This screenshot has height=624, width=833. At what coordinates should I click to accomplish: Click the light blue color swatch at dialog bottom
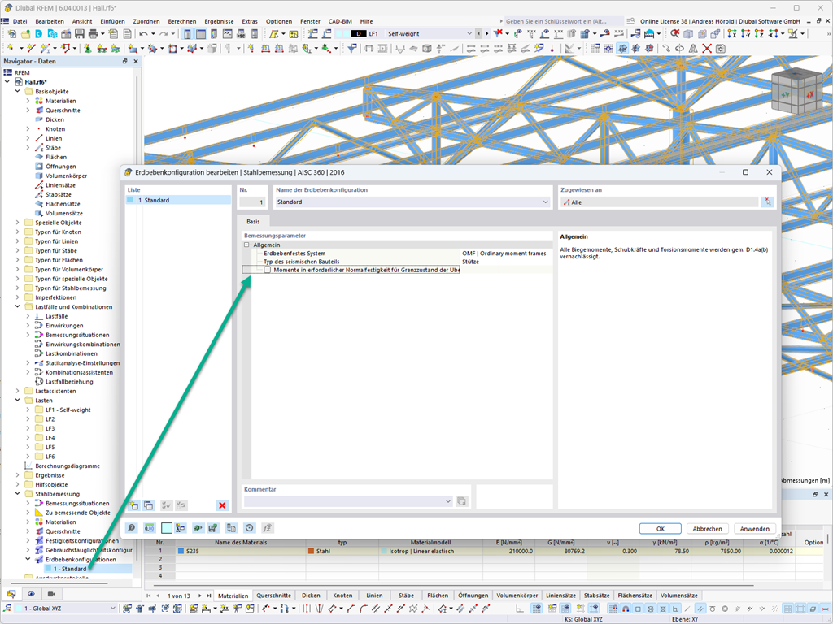[x=167, y=528]
